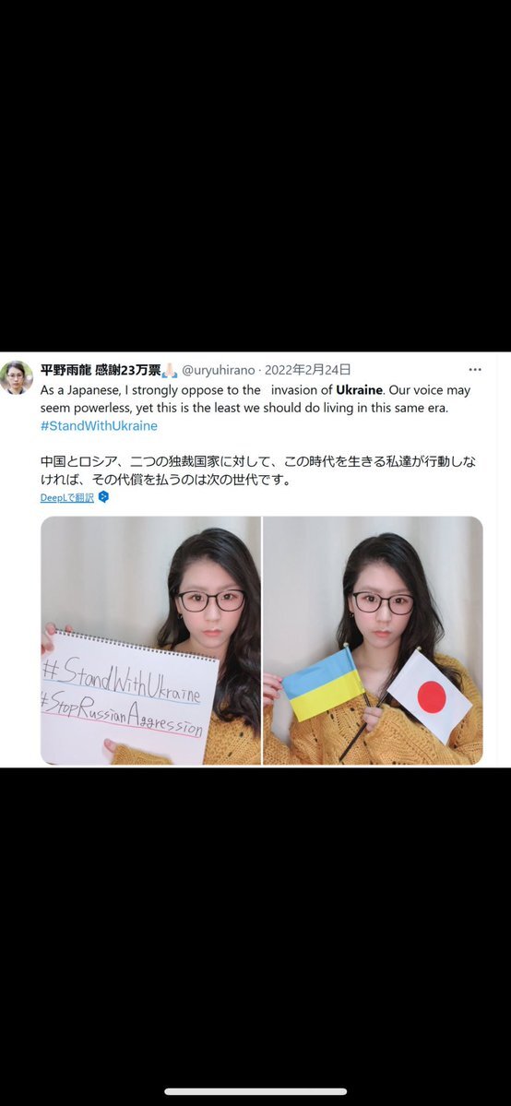Image resolution: width=511 pixels, height=1106 pixels.
Task: Open the blue #StandWithUkraine hashtag link
Action: (x=99, y=426)
